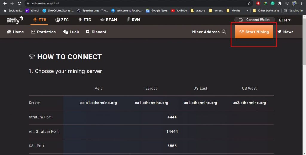The image size is (306, 155).
Task: Open the Bookmarks star bookmark
Action: coord(13,10)
